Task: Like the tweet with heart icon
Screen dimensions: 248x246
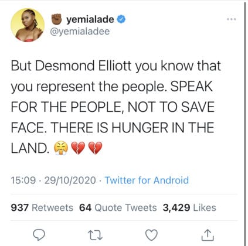Action: pos(152,235)
